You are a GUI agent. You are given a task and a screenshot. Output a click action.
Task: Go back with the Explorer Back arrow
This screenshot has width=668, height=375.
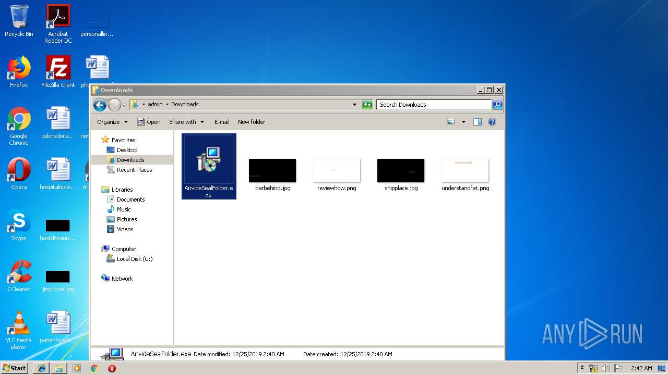pyautogui.click(x=100, y=105)
